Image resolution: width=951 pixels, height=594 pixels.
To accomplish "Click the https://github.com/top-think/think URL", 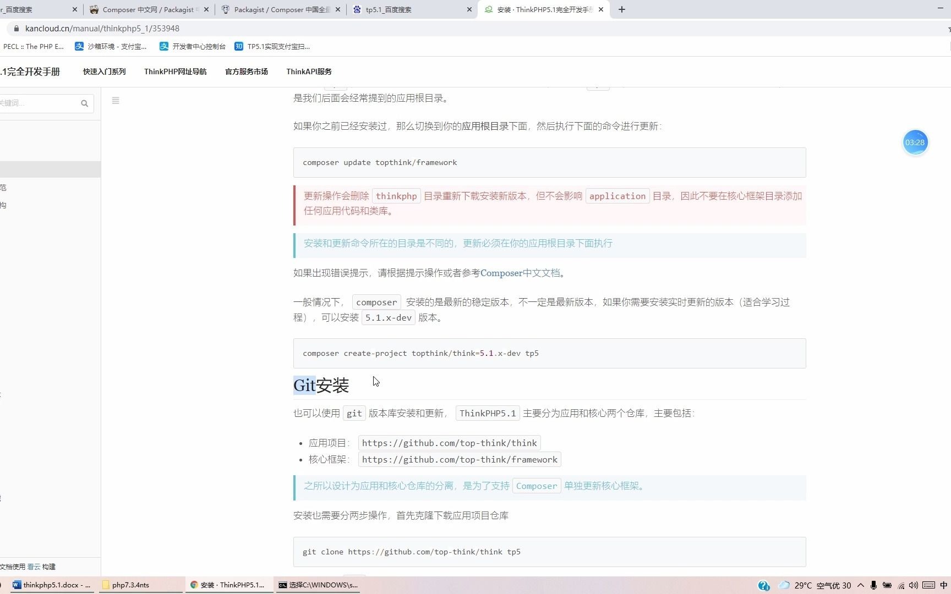I will click(x=449, y=443).
